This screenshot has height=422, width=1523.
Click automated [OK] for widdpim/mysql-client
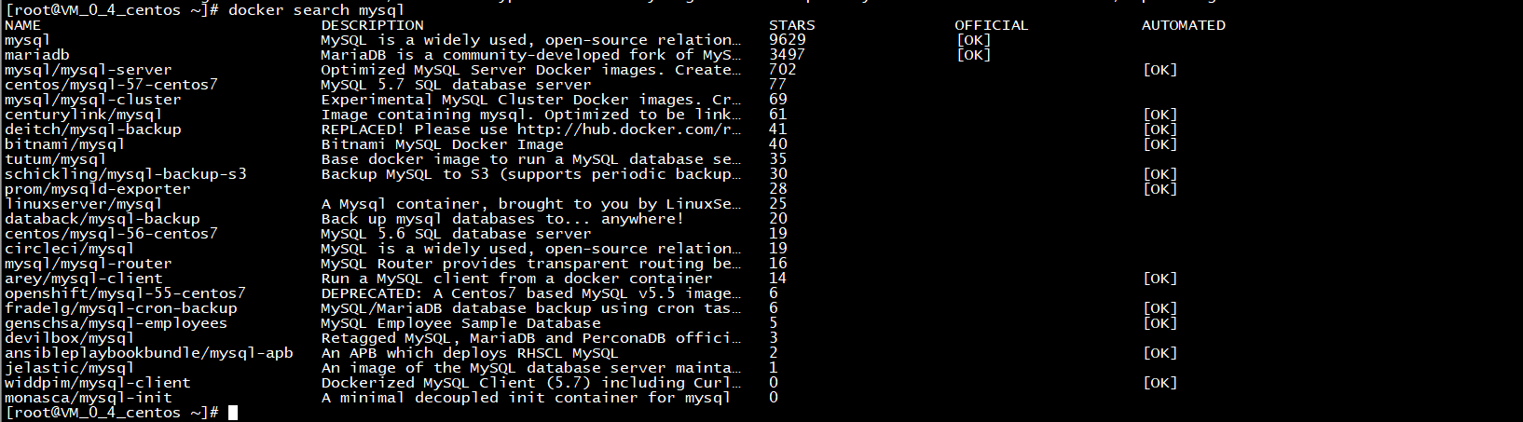(1159, 383)
